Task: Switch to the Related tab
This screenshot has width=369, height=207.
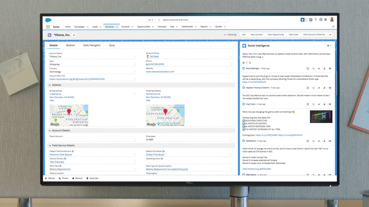Action: 70,45
